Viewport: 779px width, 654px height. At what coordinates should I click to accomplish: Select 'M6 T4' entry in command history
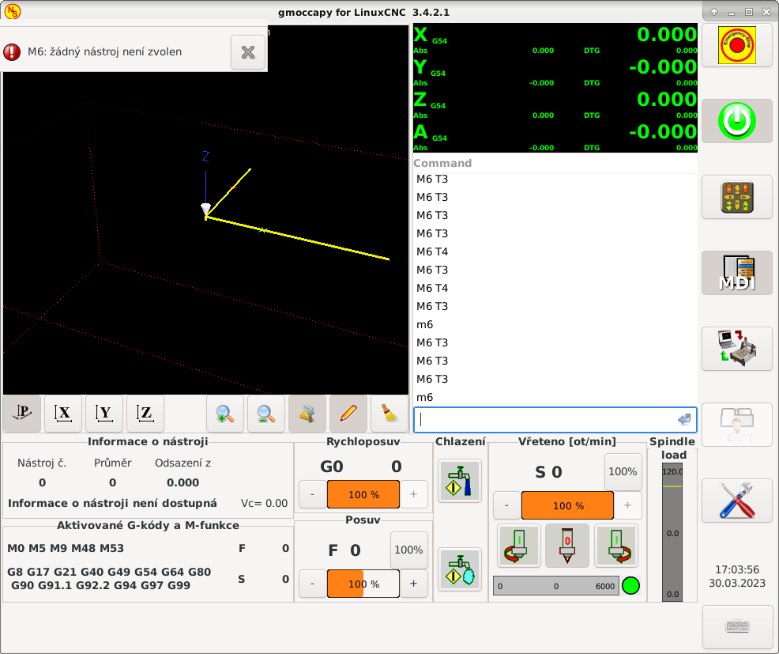[x=432, y=251]
